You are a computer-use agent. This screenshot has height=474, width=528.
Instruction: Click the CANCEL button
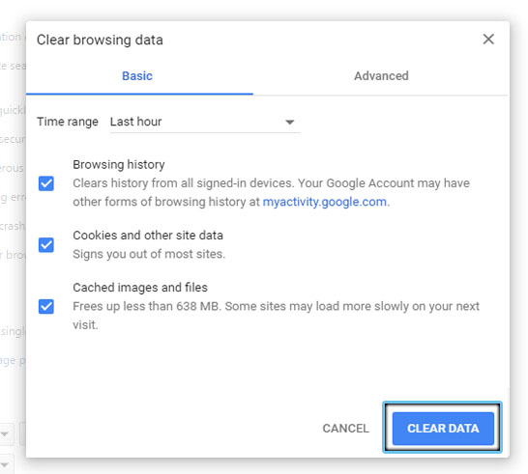click(345, 429)
